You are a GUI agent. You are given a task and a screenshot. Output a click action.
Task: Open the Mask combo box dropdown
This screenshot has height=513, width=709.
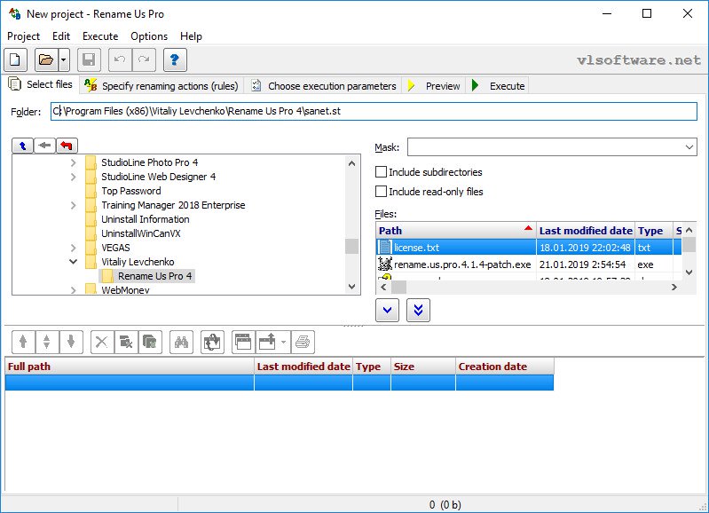coord(689,147)
